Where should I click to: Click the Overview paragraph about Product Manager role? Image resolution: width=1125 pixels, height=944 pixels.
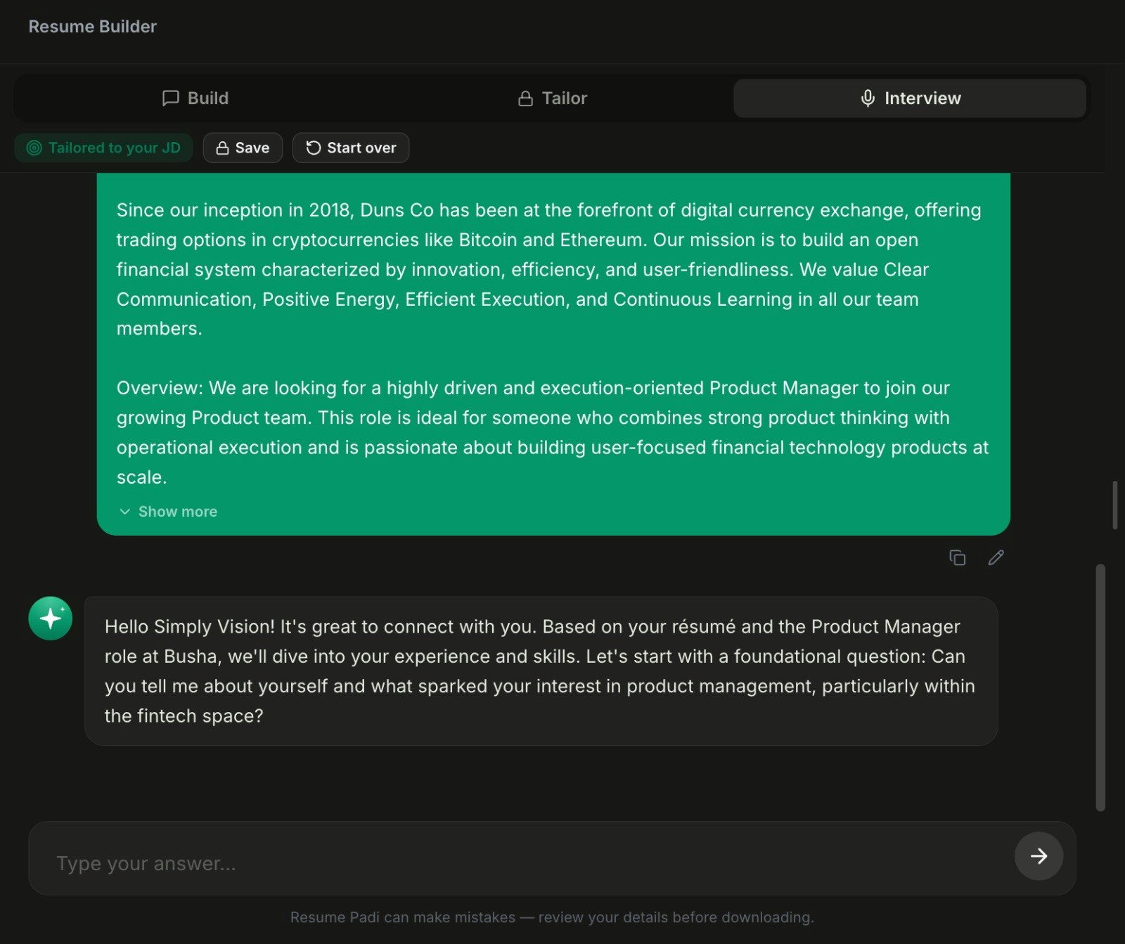[553, 432]
